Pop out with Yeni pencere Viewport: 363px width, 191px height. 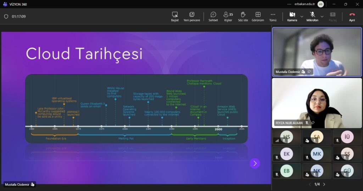[192, 16]
